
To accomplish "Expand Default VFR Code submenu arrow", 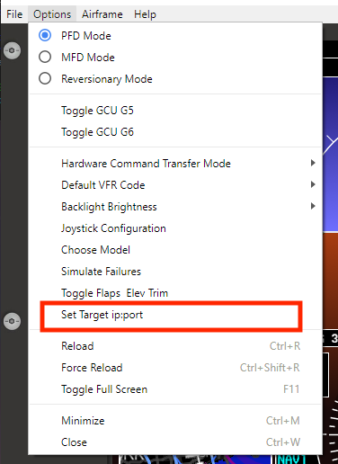I will (313, 184).
